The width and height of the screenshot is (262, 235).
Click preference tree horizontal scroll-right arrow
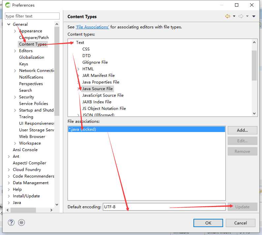point(51,210)
